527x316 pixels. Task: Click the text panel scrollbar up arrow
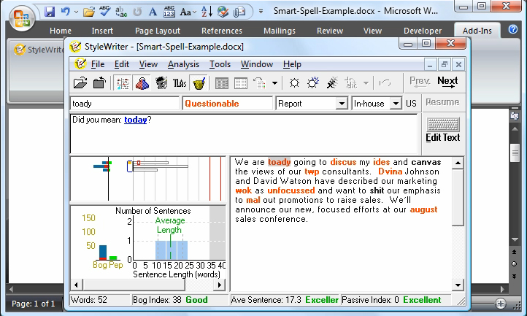pos(458,163)
